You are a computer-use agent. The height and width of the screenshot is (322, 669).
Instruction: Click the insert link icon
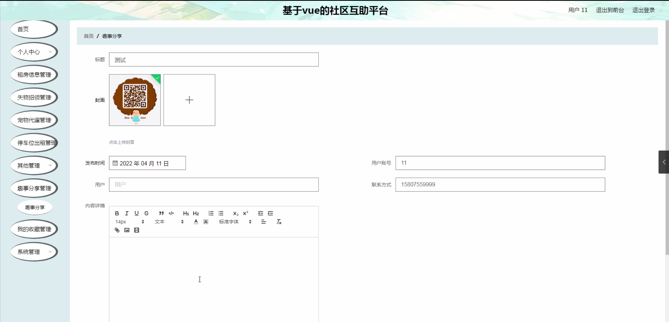117,230
